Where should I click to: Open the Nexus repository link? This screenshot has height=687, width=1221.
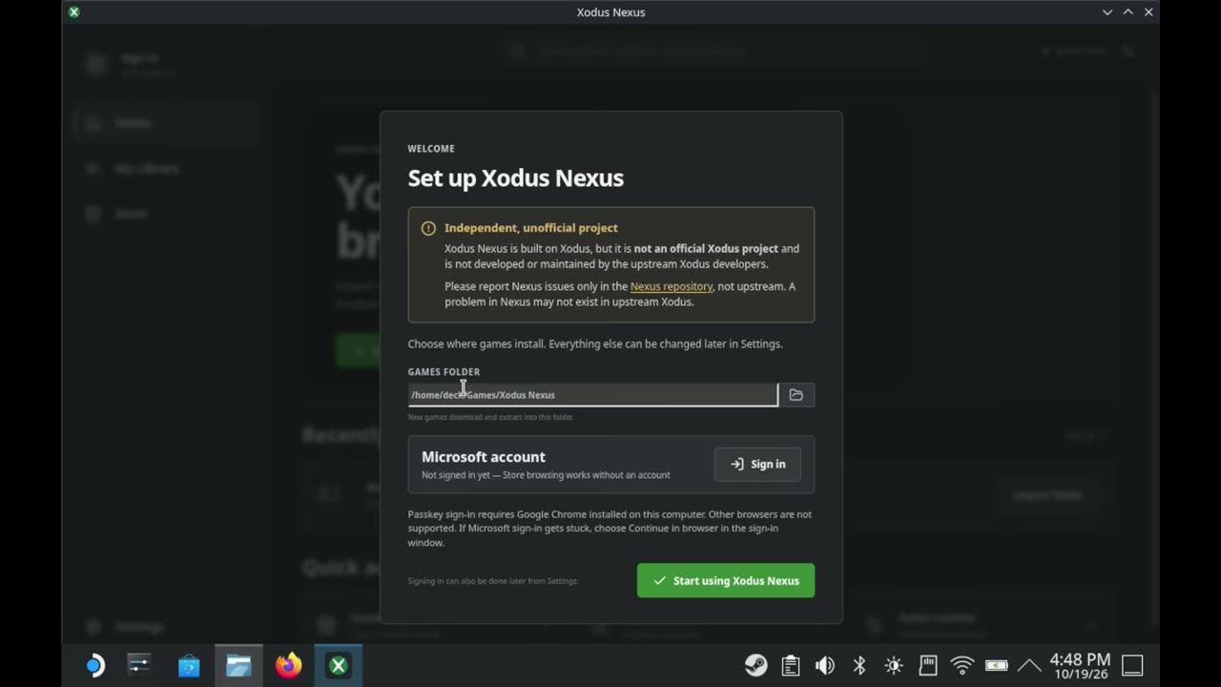(672, 286)
